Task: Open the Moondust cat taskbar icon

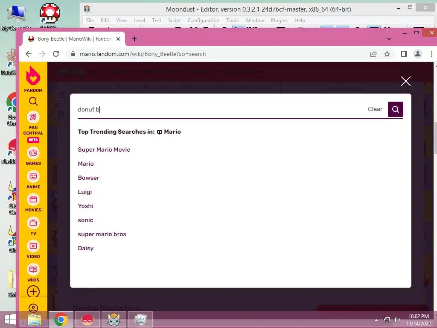Action: pos(114,319)
